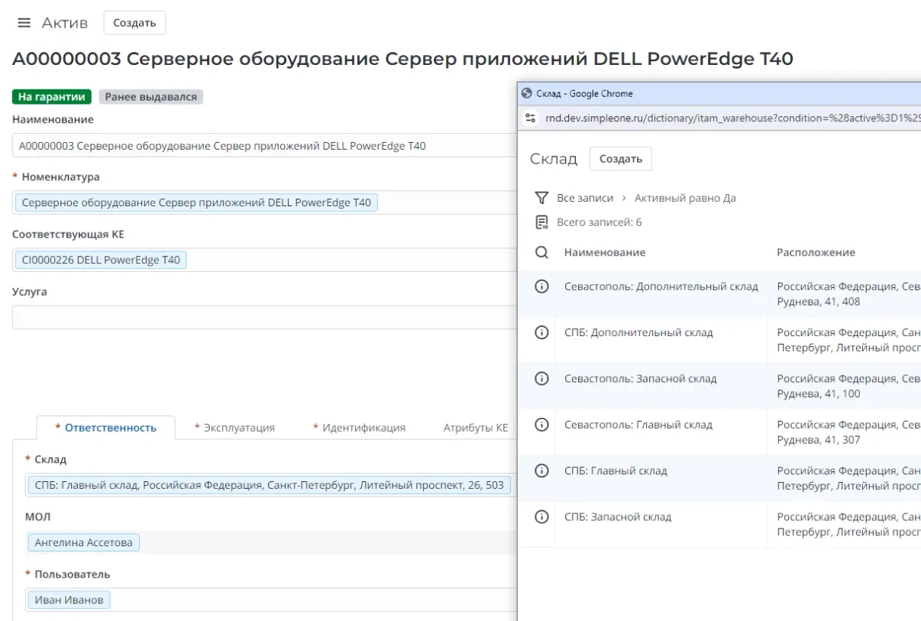Click the empty Услуга field
921x621 pixels.
click(x=264, y=317)
